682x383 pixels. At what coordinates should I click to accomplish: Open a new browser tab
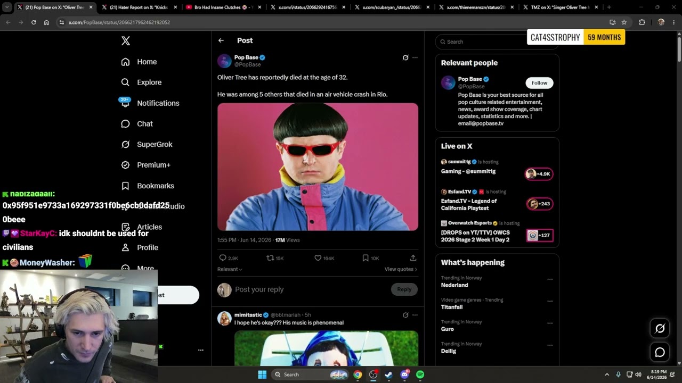[609, 7]
